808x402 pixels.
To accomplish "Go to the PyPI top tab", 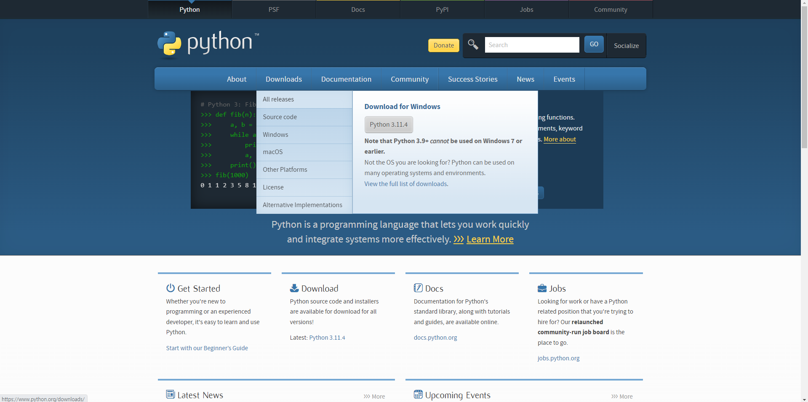I will 443,9.
